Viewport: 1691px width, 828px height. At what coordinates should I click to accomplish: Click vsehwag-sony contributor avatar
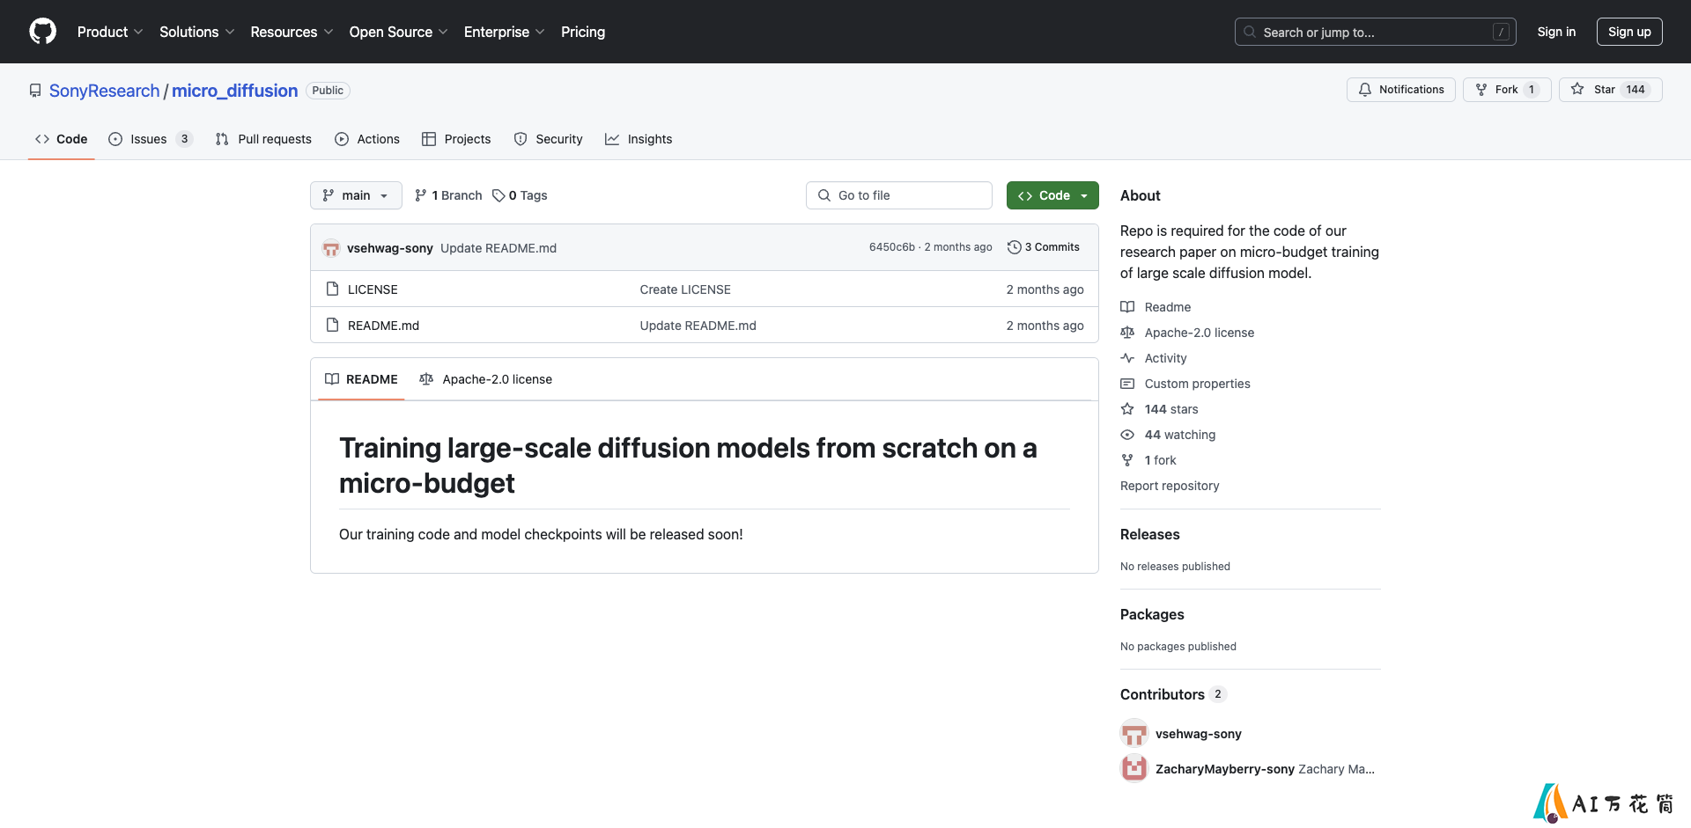tap(1134, 733)
